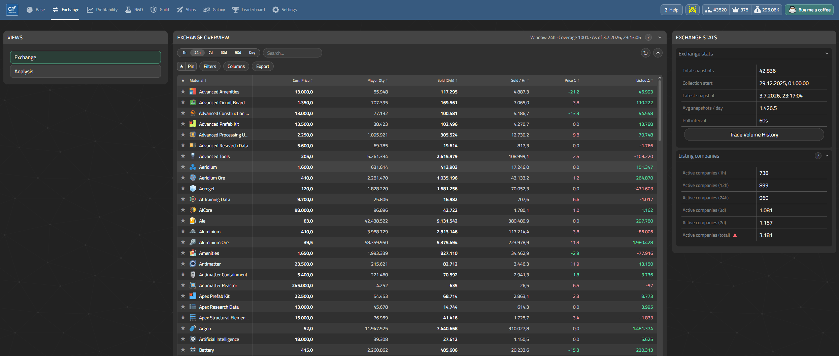Click the Apex Prefab Kit icon
The width and height of the screenshot is (839, 356).
[193, 296]
